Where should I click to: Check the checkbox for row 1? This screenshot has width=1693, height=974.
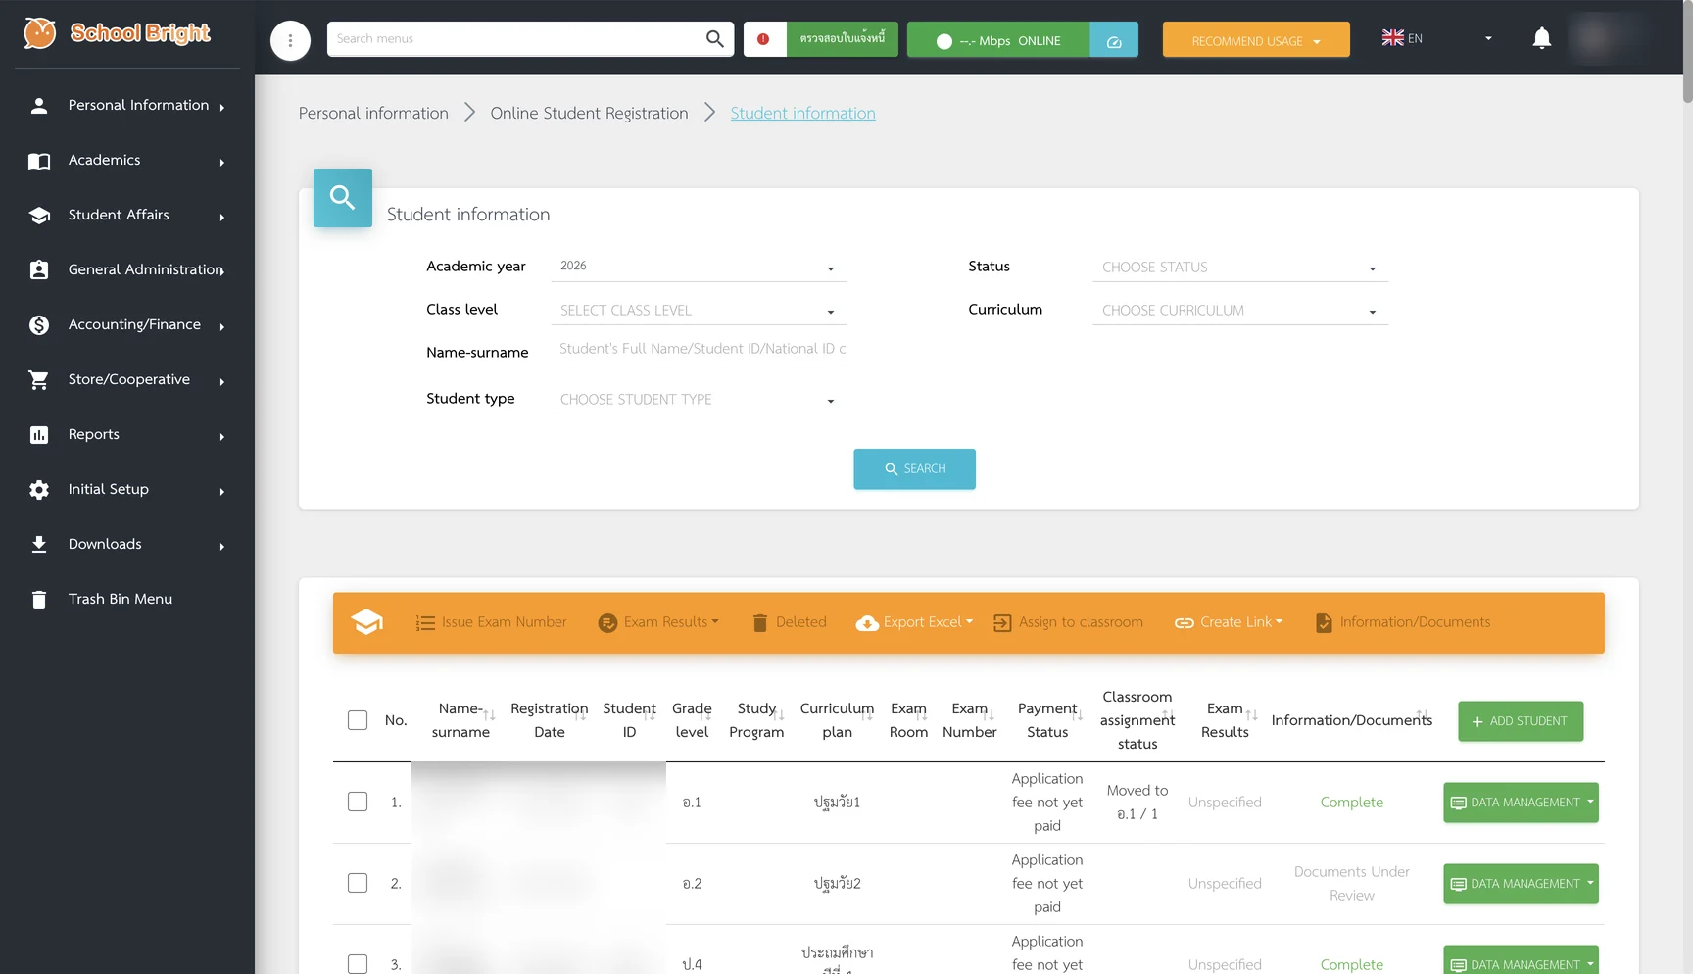358,802
